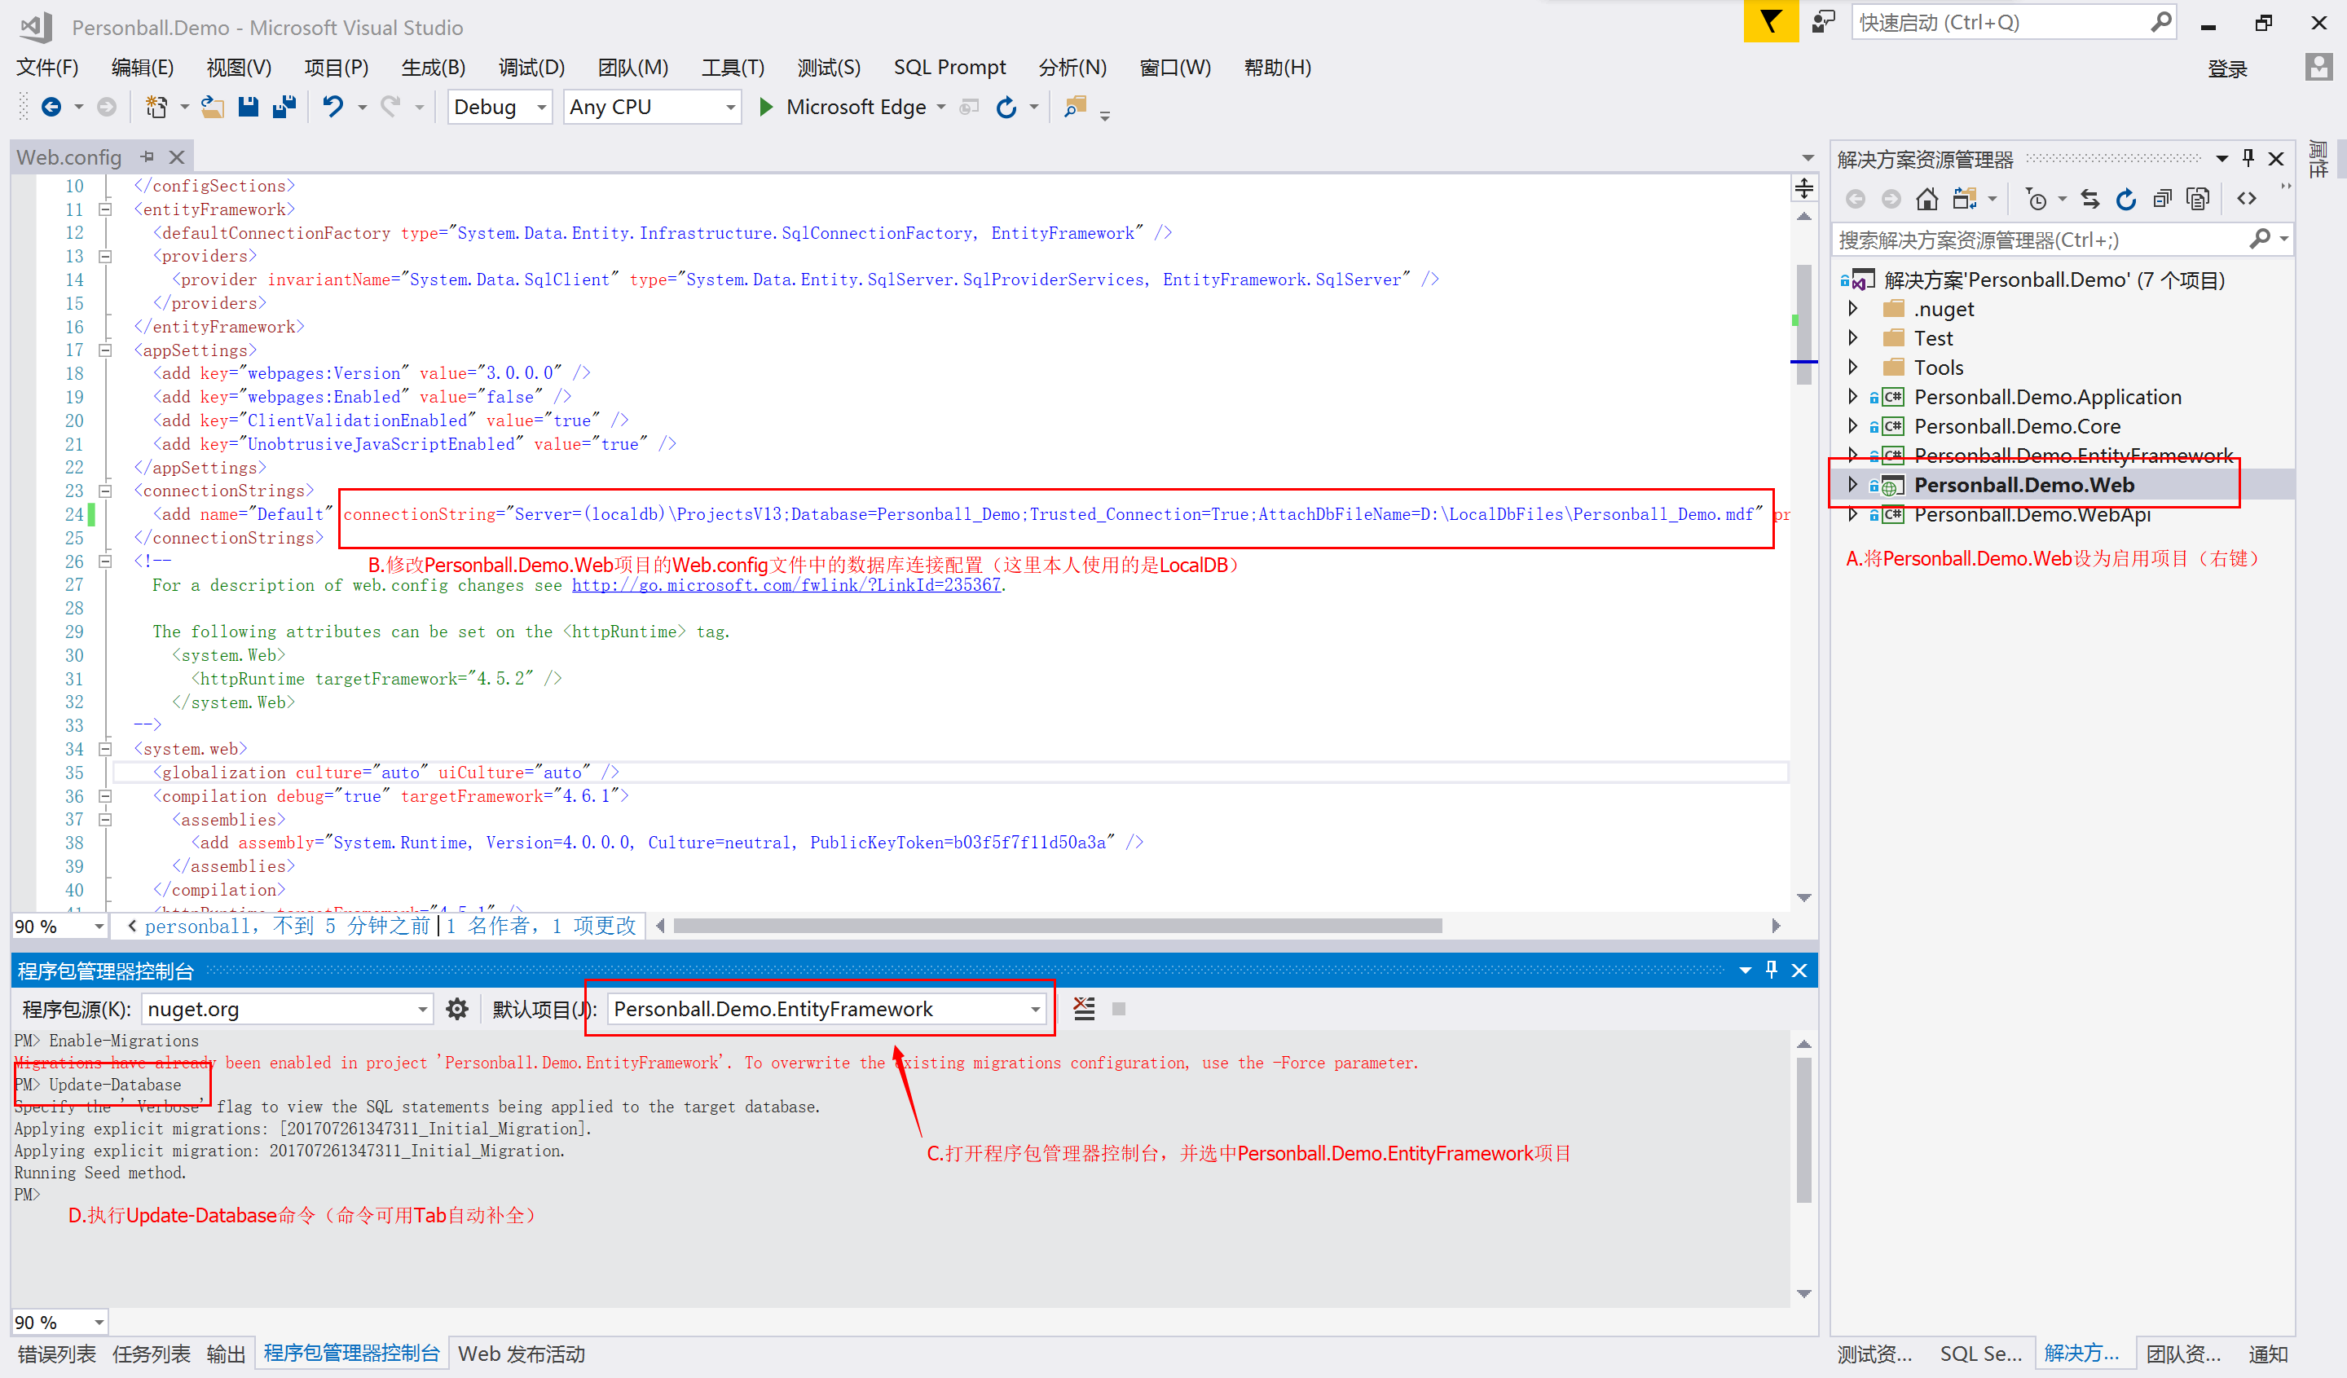This screenshot has height=1378, width=2347.
Task: Open Package Manager settings gear icon
Action: pos(456,1008)
